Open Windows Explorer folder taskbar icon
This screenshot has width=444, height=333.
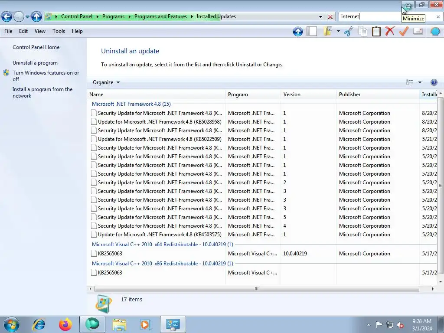click(x=119, y=324)
